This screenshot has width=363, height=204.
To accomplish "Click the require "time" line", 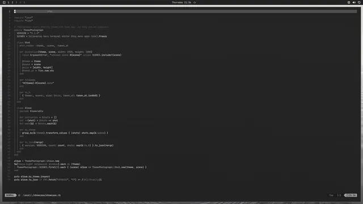I will coord(23,20).
